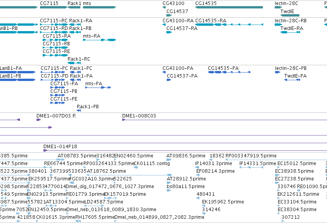Click the DME1-008C03 BAC label

(x=139, y=116)
